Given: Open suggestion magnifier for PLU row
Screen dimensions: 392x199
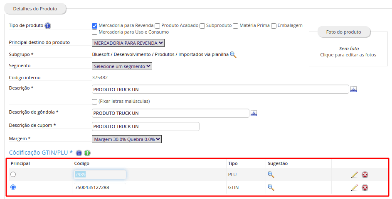Looking at the screenshot, I should click(271, 174).
